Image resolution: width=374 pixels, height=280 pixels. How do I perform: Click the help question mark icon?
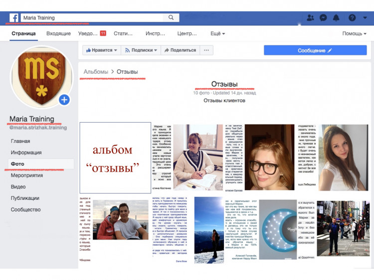pos(352,18)
